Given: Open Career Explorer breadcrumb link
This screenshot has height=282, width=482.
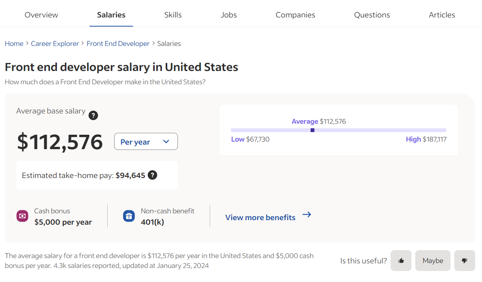Looking at the screenshot, I should tap(55, 44).
